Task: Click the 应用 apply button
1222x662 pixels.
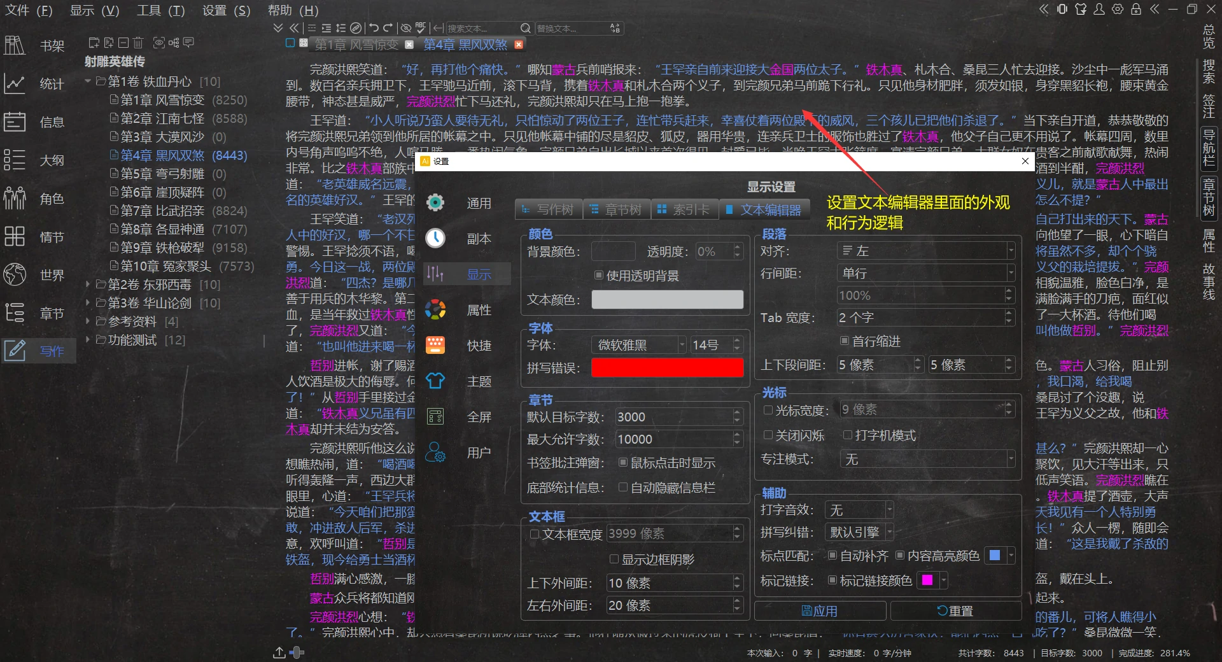Action: click(820, 611)
